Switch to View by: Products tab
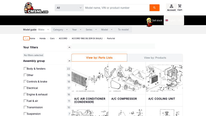 click(x=155, y=58)
